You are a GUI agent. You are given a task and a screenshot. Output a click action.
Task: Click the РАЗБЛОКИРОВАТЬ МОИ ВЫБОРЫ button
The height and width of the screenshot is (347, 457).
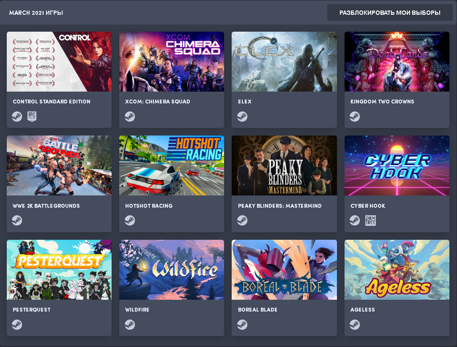click(x=390, y=13)
